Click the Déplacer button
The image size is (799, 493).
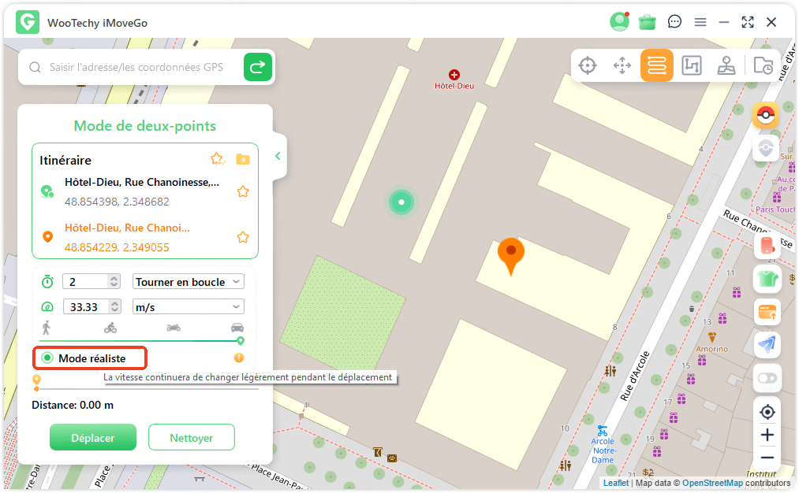coord(93,438)
